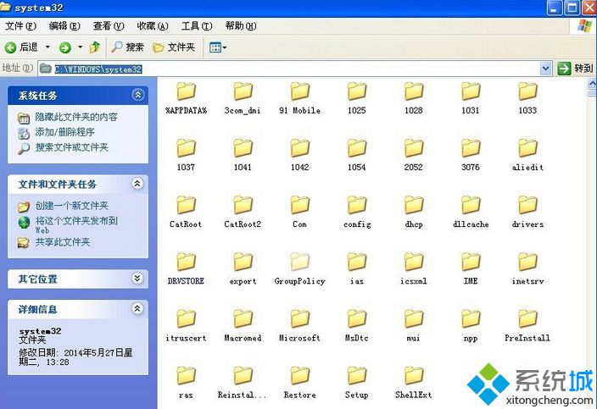The height and width of the screenshot is (409, 597).
Task: Select the Microsoft folder icon
Action: click(x=300, y=318)
